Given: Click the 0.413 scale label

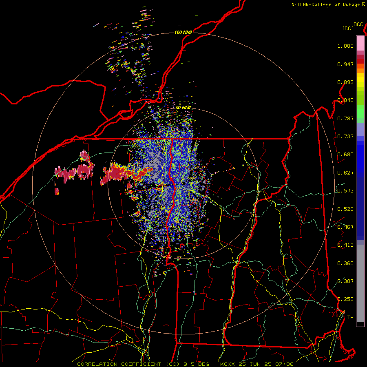Looking at the screenshot, I should [345, 245].
